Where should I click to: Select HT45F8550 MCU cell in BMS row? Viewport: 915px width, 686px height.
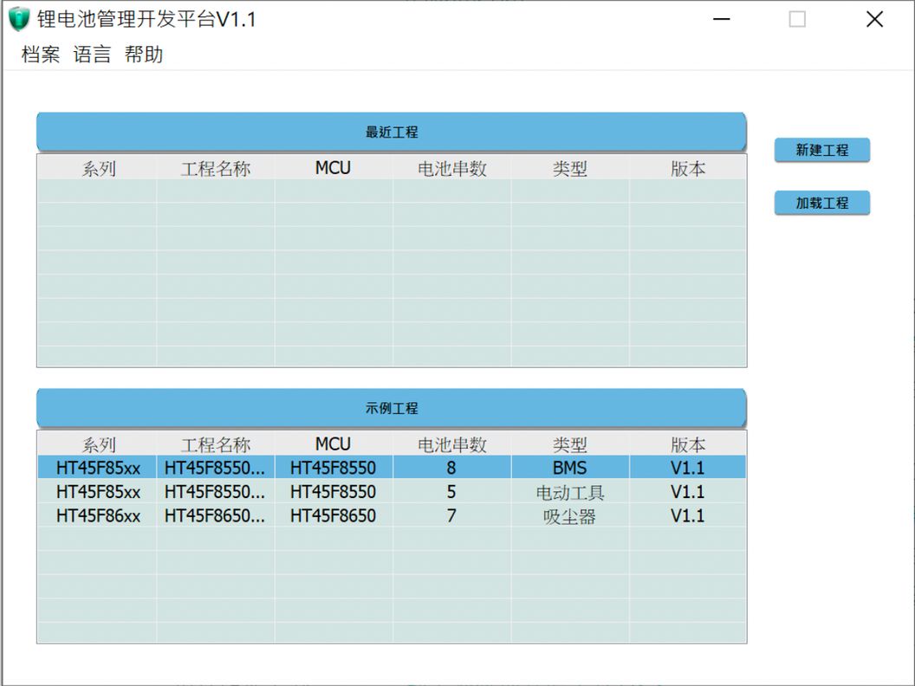(334, 468)
